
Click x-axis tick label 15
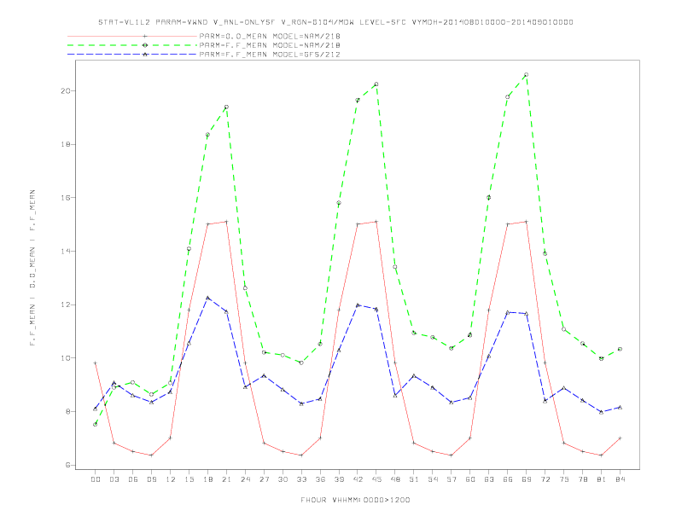(x=189, y=479)
